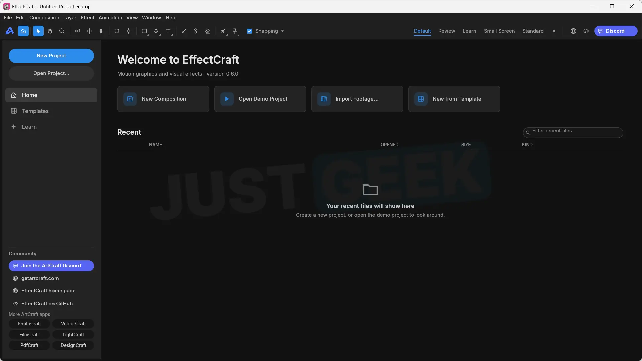Expand more workspaces with double chevron
The height and width of the screenshot is (361, 642).
pos(554,31)
